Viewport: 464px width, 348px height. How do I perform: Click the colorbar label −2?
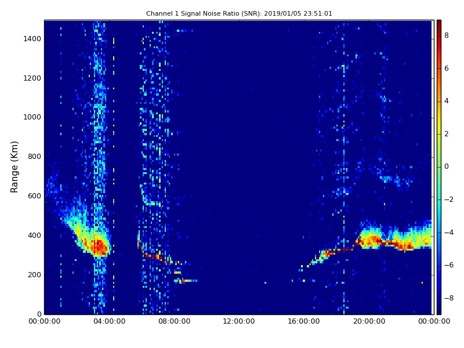[449, 200]
